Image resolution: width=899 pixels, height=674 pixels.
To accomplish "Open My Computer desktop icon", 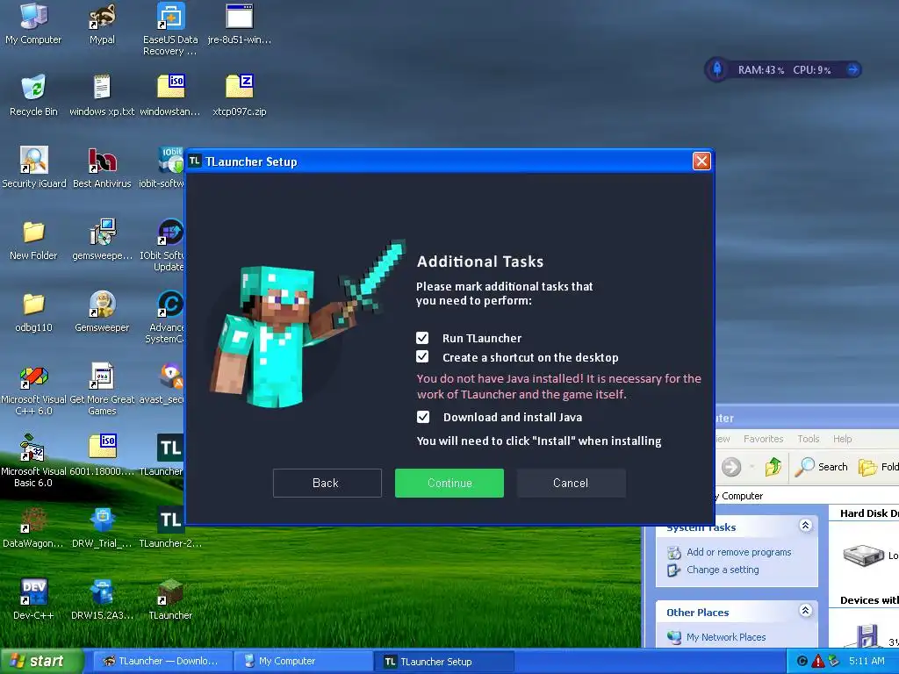I will pyautogui.click(x=33, y=24).
